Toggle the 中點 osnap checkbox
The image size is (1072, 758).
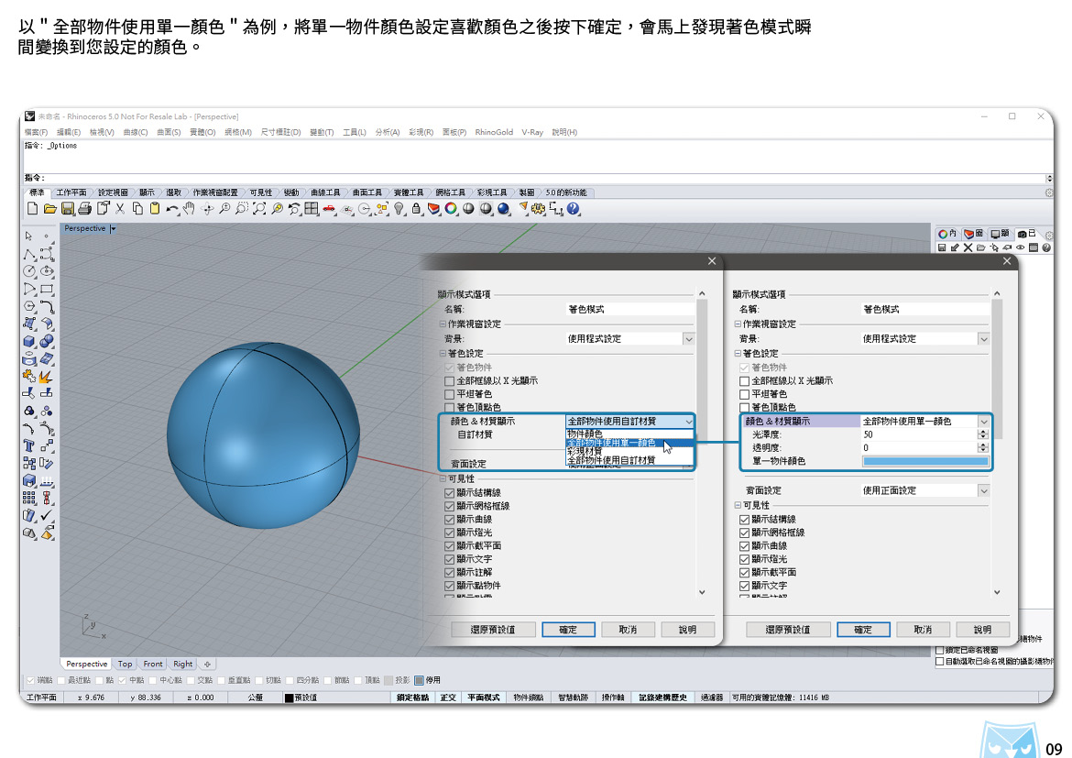point(123,680)
